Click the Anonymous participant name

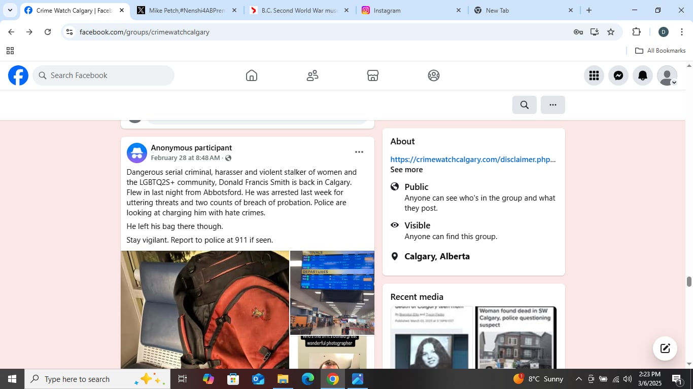coord(191,148)
